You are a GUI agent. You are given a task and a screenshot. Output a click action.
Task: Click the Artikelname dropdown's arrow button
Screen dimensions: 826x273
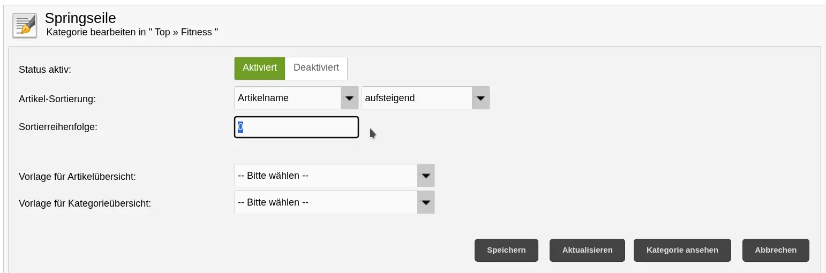pyautogui.click(x=349, y=98)
